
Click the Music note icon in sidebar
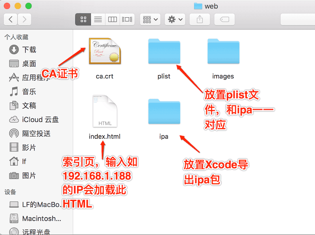14,92
